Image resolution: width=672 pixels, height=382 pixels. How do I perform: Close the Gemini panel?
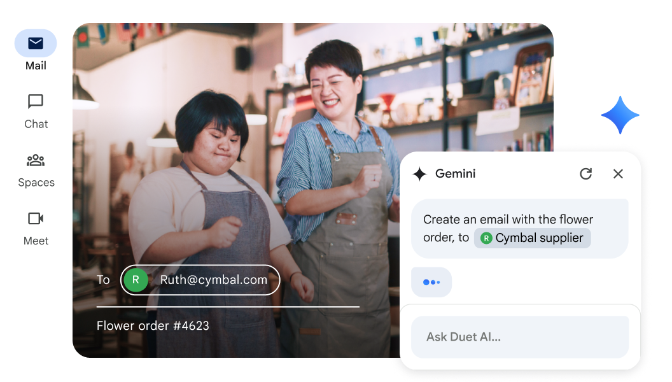[618, 174]
